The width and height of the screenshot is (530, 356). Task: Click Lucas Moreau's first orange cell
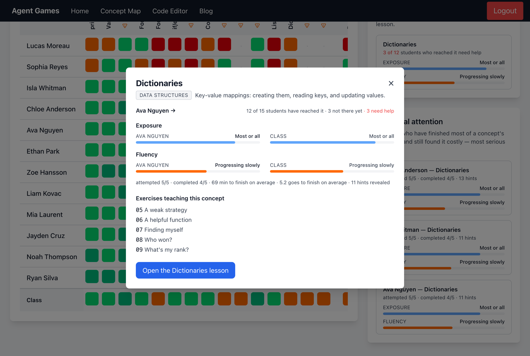click(92, 44)
